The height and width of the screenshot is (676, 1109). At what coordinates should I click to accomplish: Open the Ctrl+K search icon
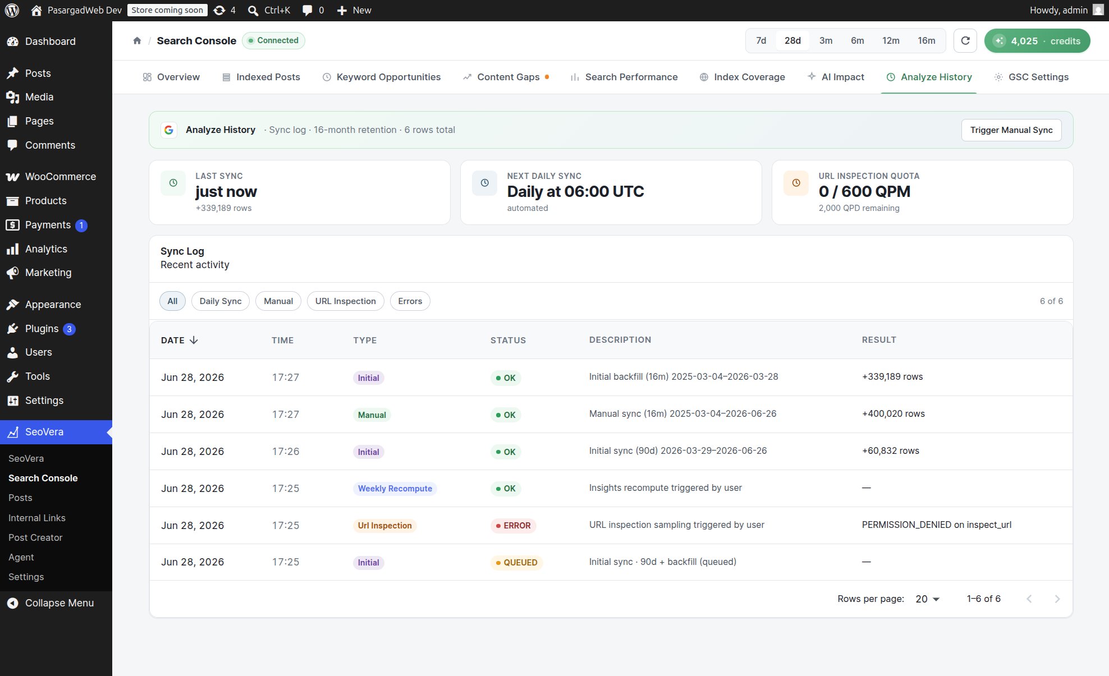(253, 10)
